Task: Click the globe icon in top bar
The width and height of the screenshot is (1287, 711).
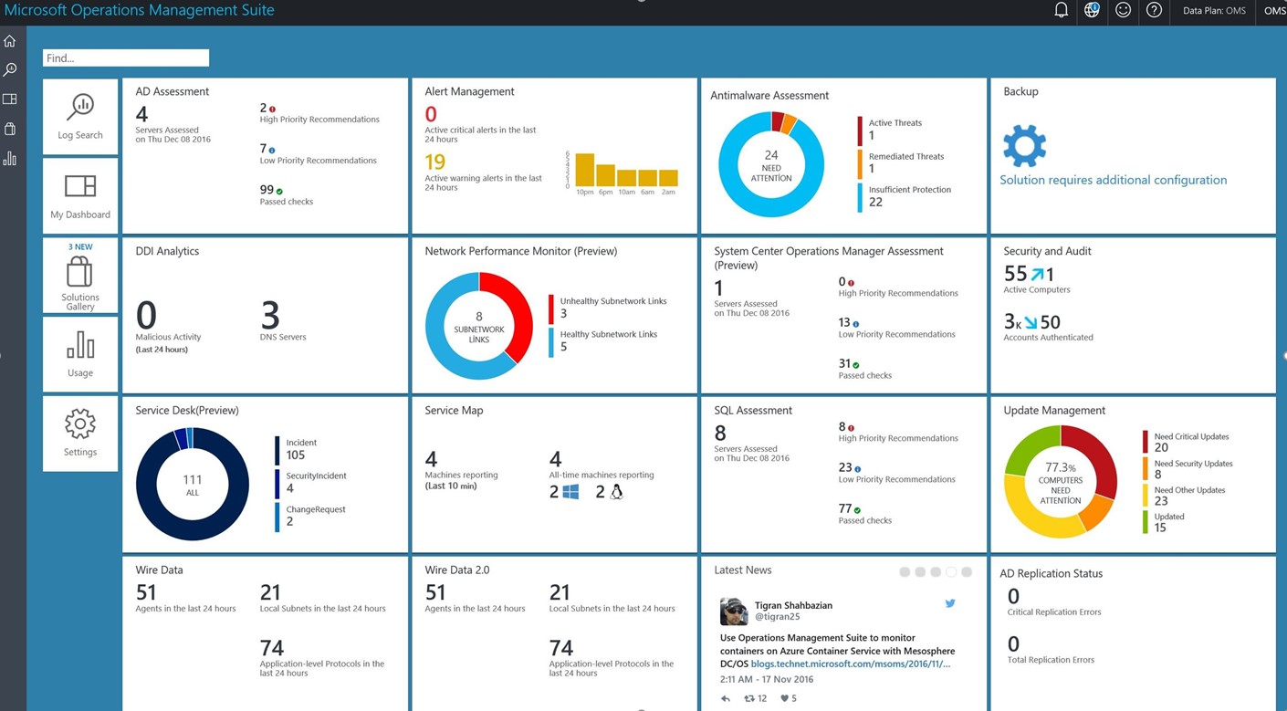Action: click(1092, 11)
